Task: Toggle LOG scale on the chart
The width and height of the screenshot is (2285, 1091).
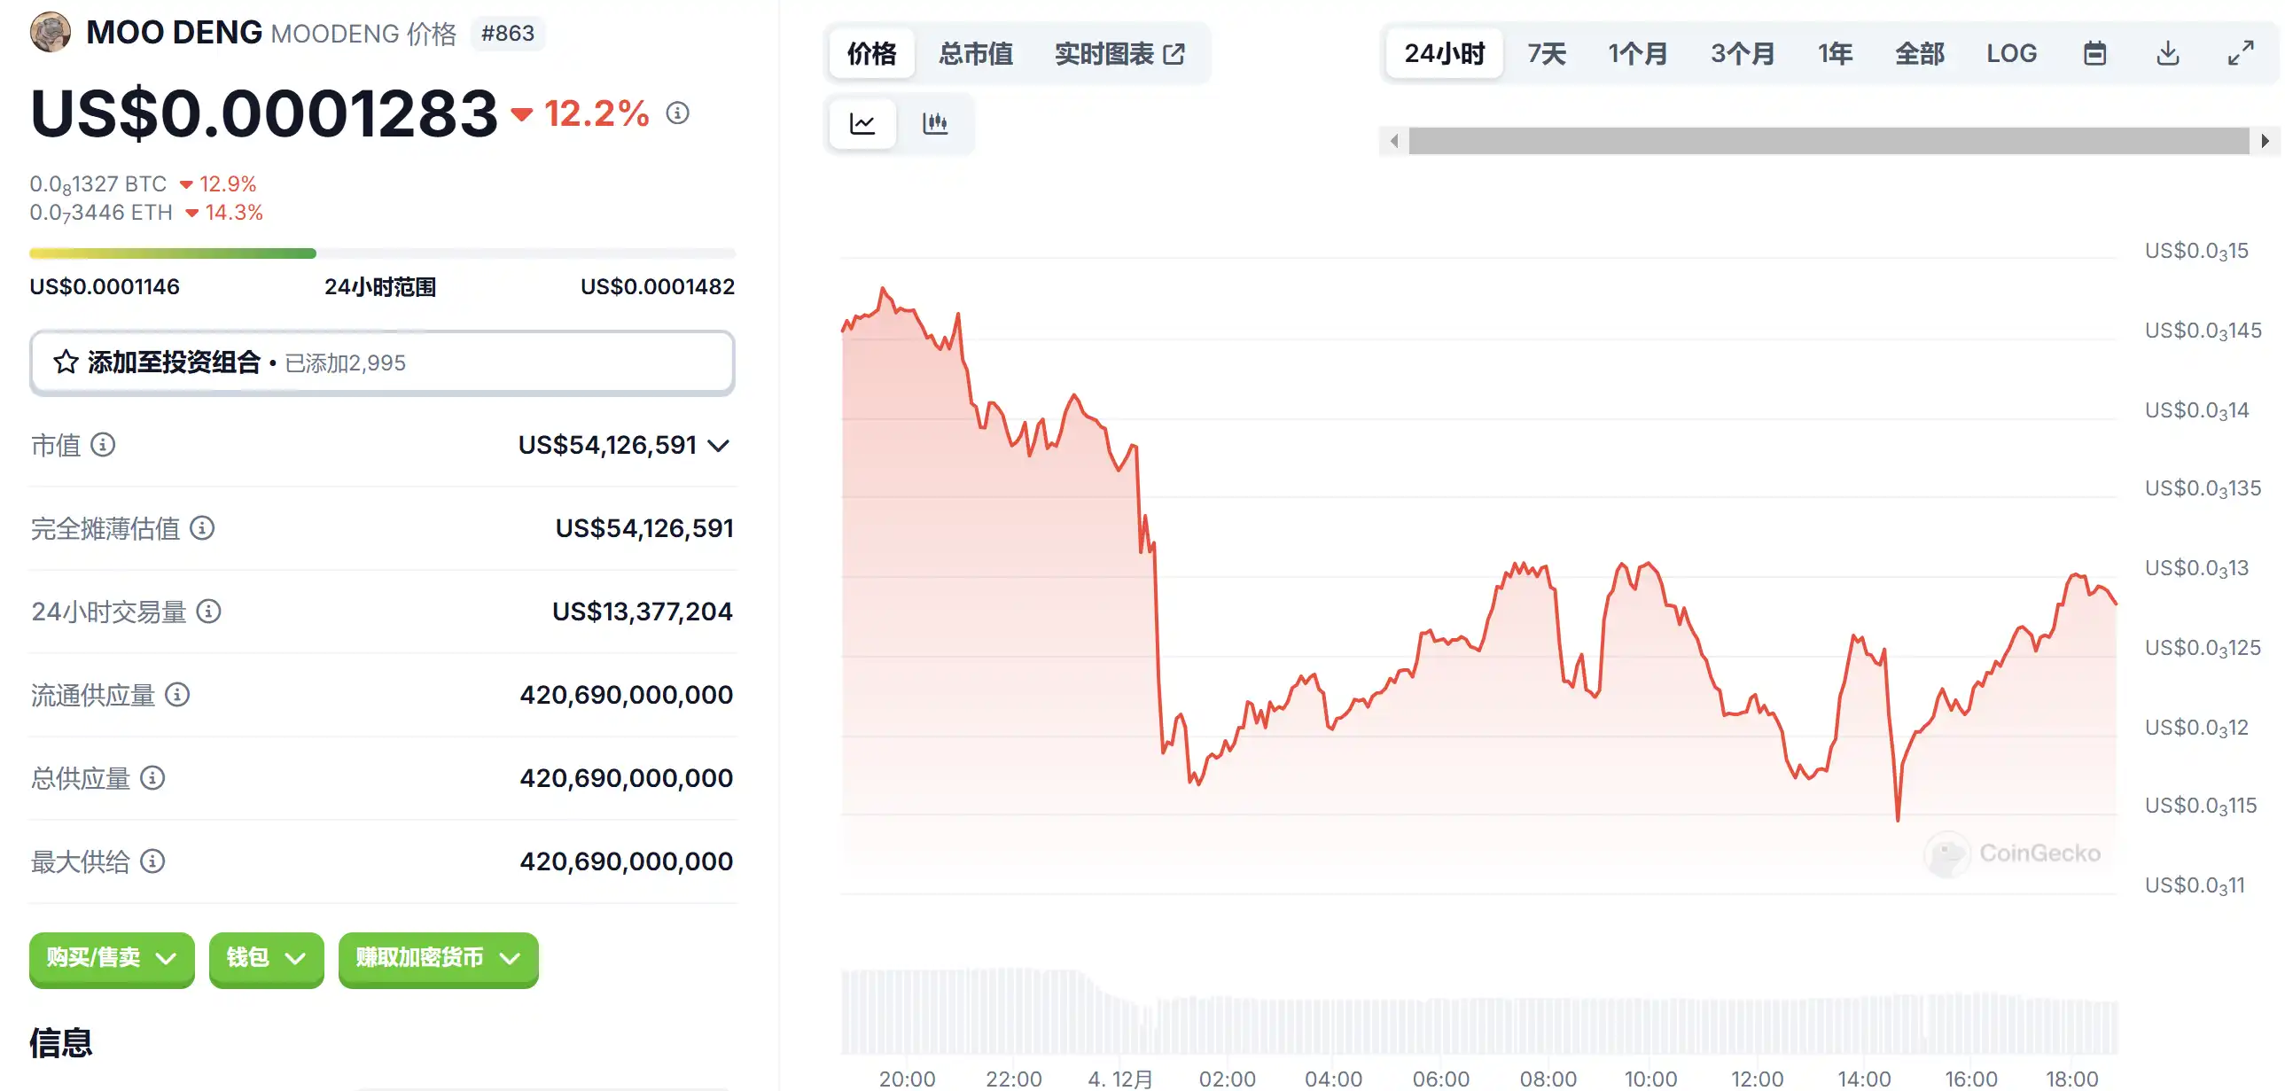Action: click(2011, 53)
